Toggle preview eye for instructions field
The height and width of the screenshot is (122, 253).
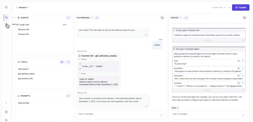pyautogui.click(x=239, y=76)
